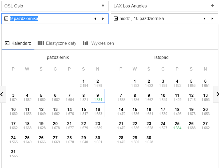Viewport: 219px width, 168px height.
Task: Select October 14 priced 1 676
Action: 70,111
